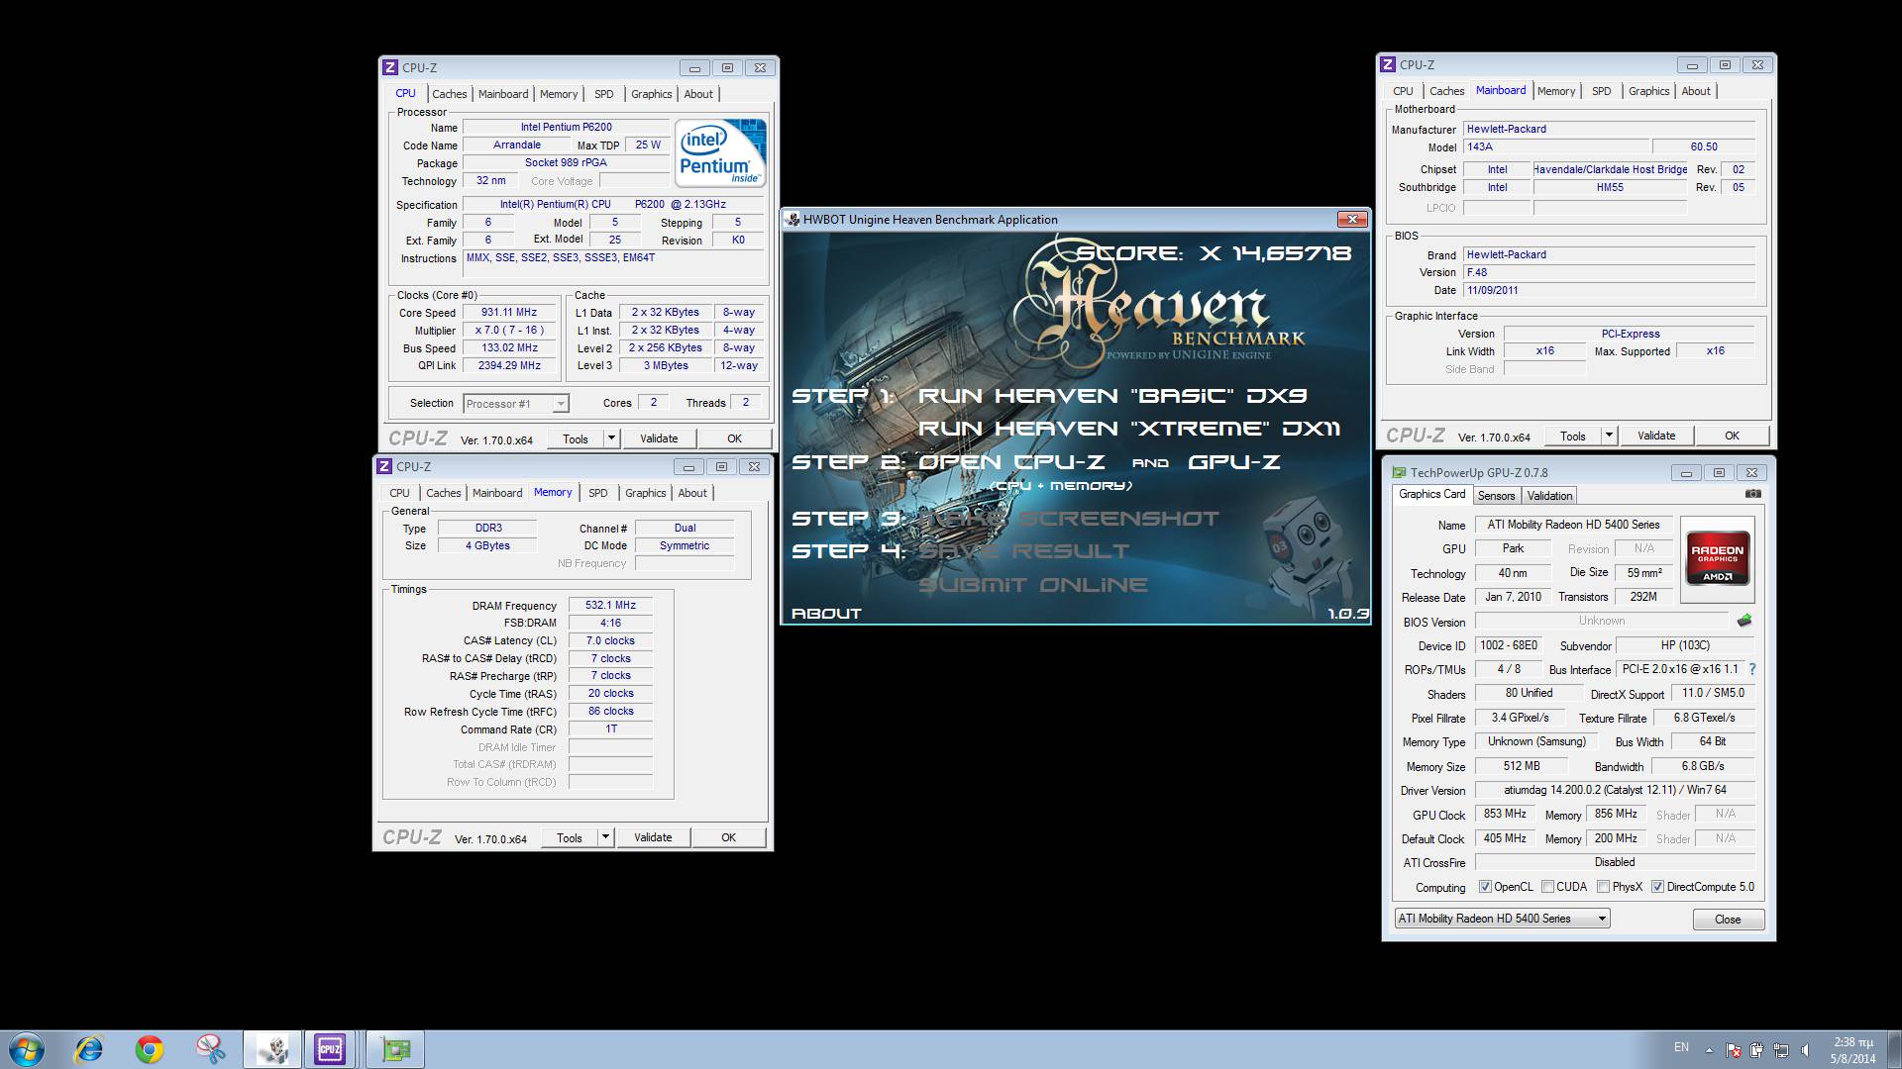
Task: Click the HWBOT Heaven window title icon
Action: 792,220
